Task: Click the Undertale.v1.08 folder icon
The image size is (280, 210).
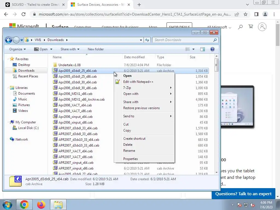Action: pos(55,65)
